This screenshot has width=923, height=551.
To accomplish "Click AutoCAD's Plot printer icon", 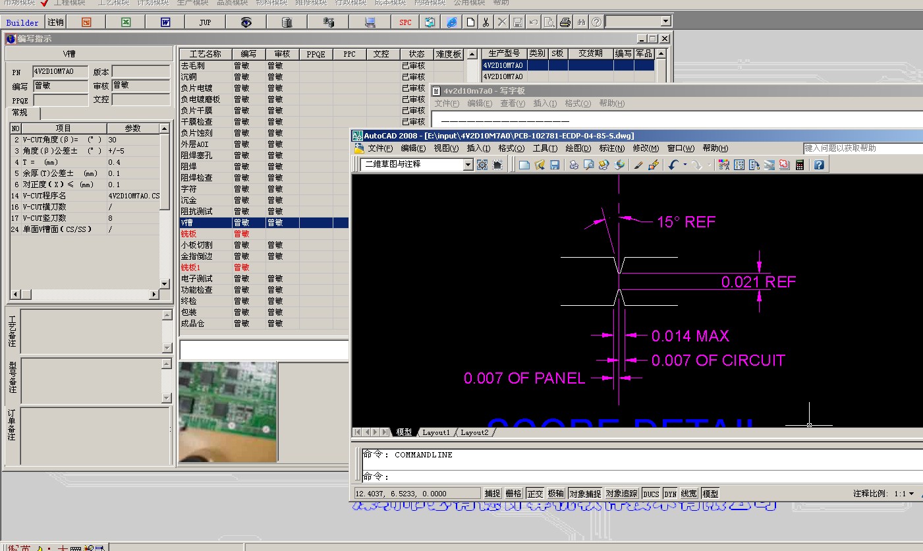I will click(x=573, y=165).
